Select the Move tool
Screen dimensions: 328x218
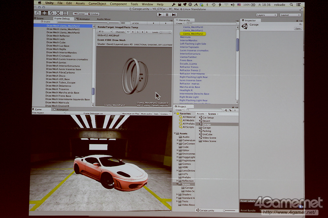(44, 13)
